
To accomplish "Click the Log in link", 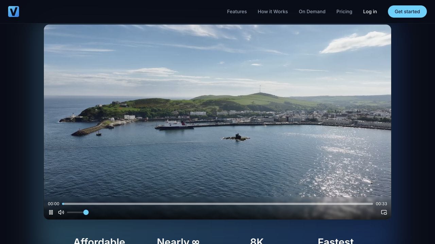I will coord(370,12).
